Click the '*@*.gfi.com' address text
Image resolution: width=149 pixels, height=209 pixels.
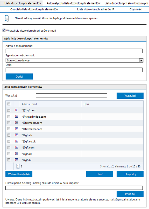pos(29,110)
